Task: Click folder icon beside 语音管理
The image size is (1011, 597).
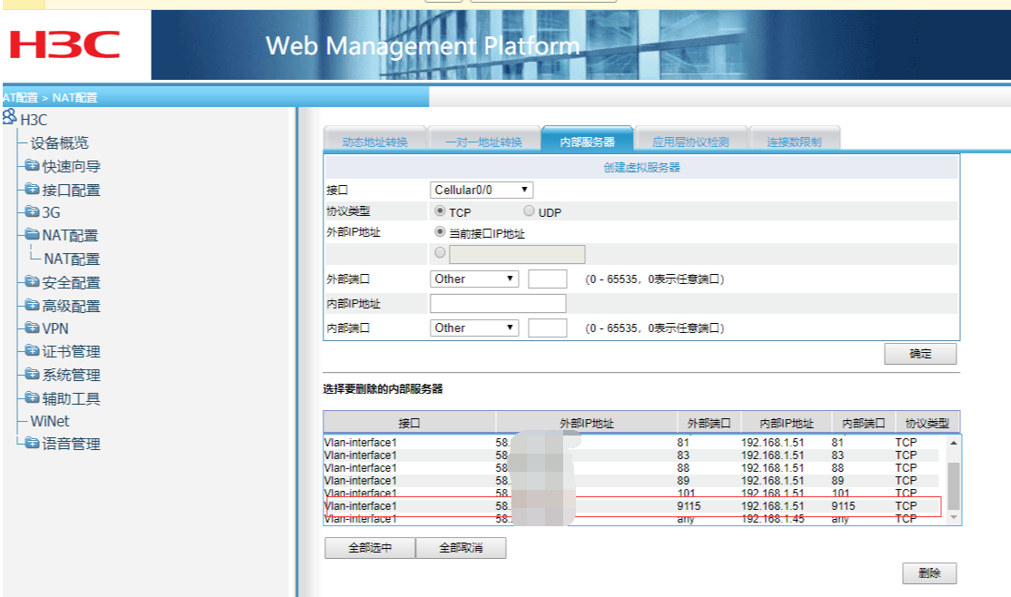Action: (32, 443)
